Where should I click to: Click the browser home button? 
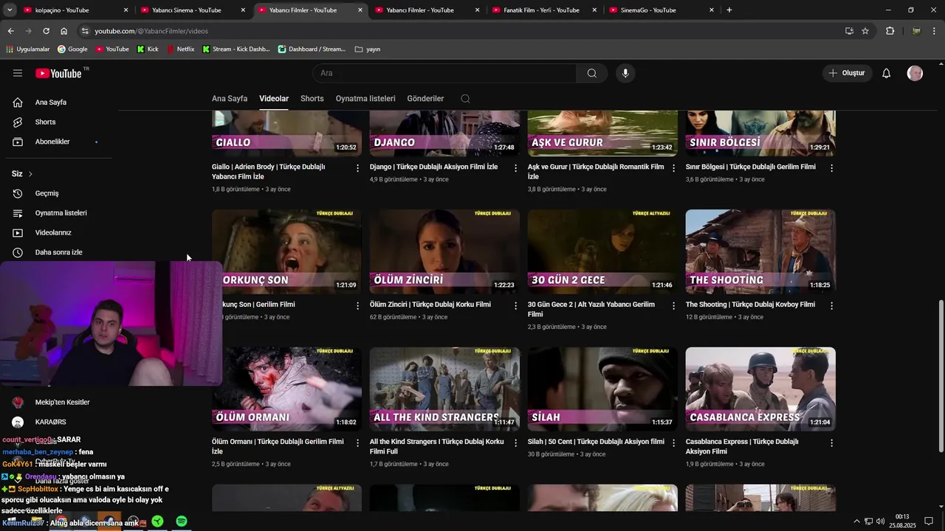[x=64, y=31]
